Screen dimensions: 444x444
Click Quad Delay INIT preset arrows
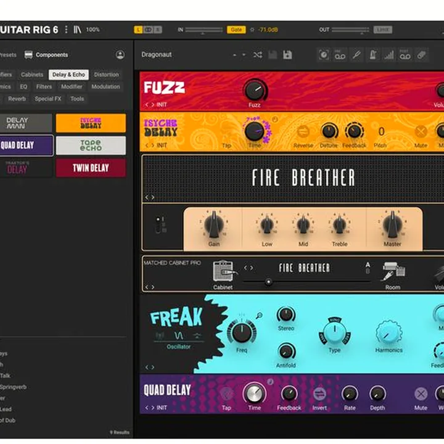[x=150, y=408]
